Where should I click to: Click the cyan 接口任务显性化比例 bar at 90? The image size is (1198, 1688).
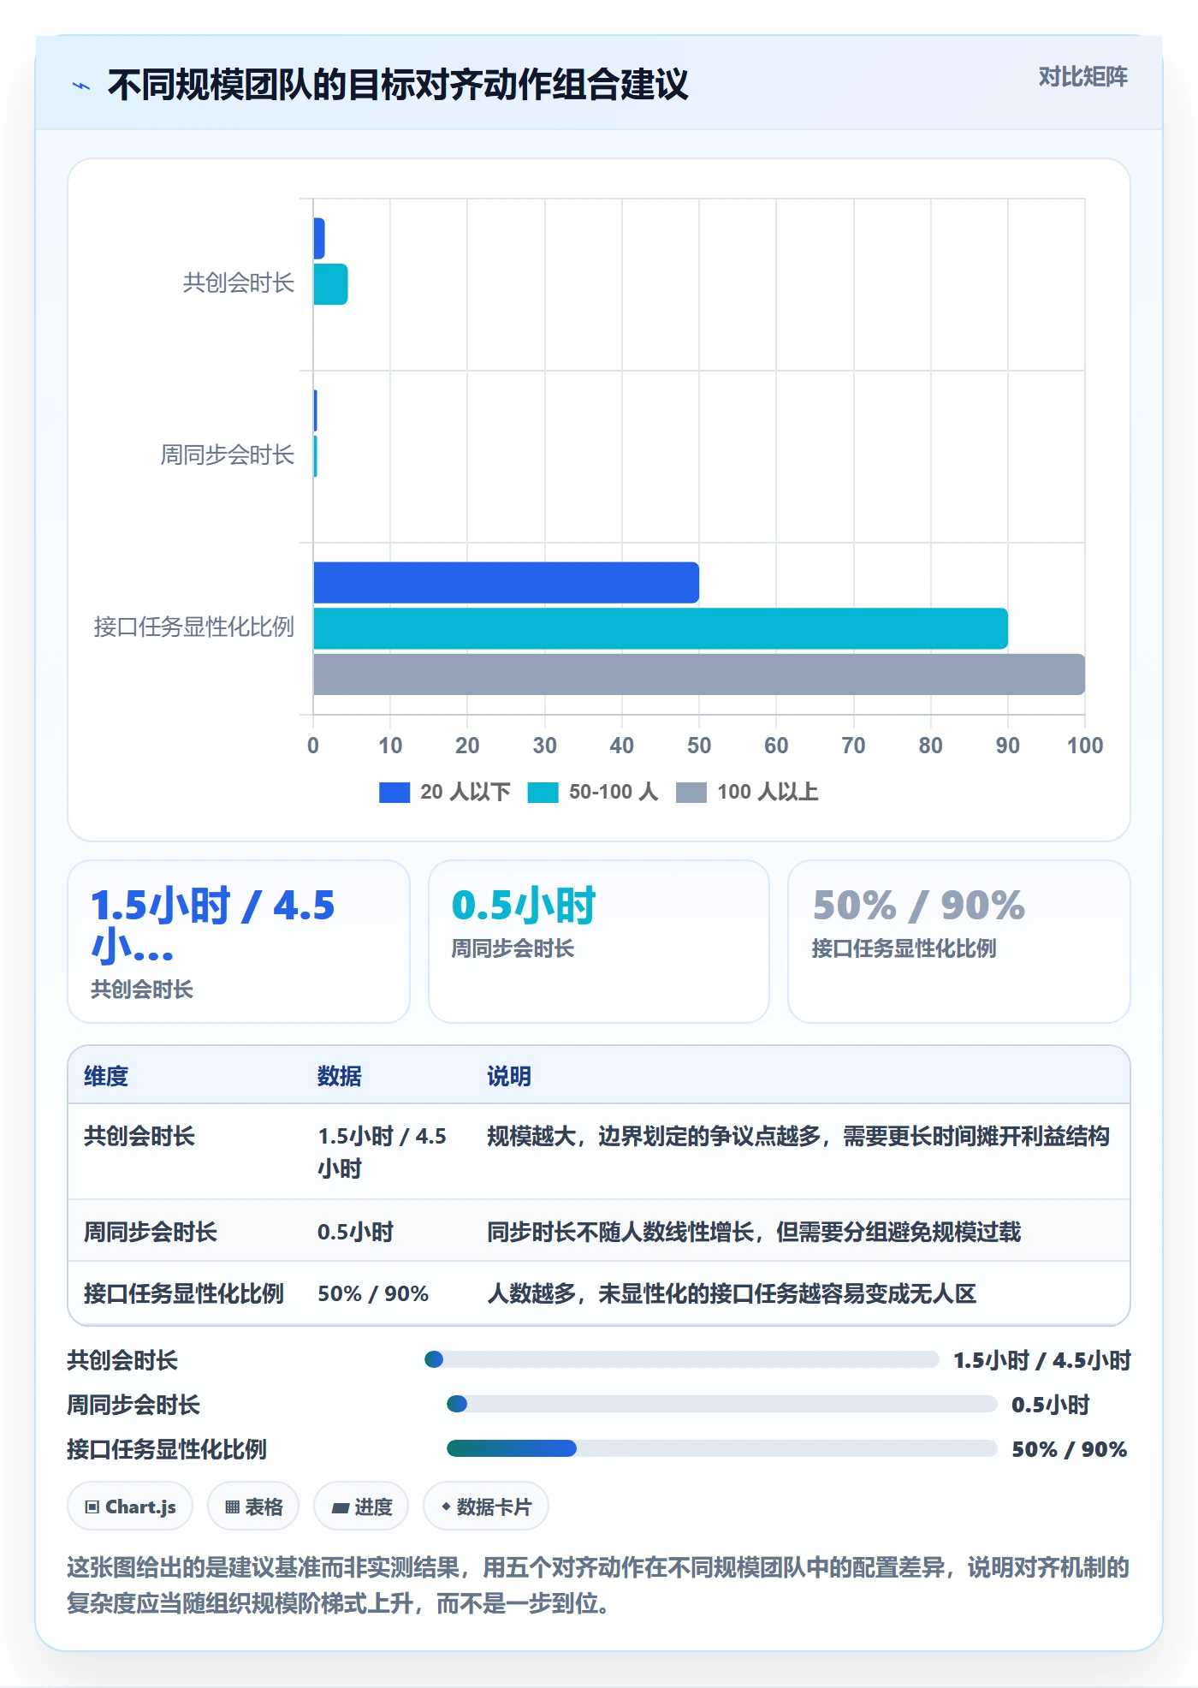click(x=661, y=628)
